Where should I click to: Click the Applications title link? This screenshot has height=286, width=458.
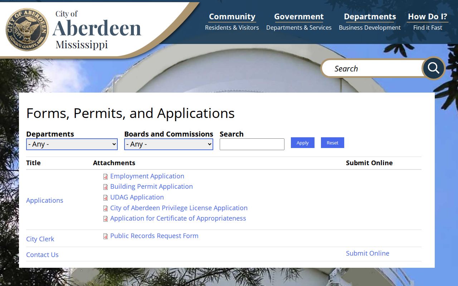(x=45, y=201)
